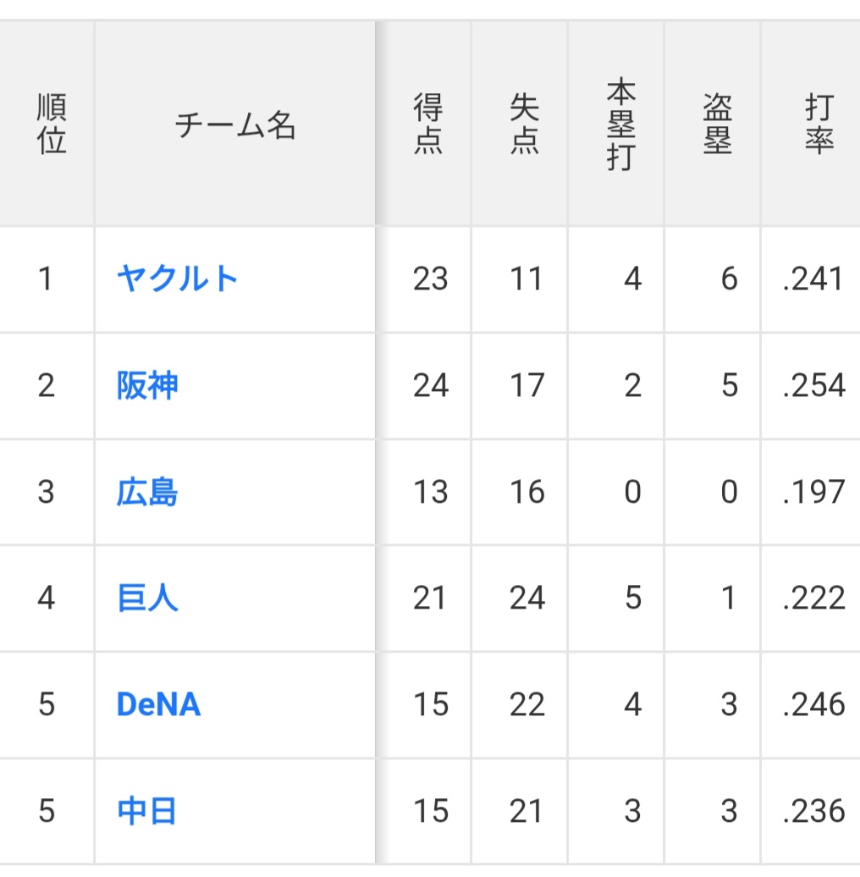Click 広島's batting average .197
Image resolution: width=860 pixels, height=877 pixels.
pos(813,493)
